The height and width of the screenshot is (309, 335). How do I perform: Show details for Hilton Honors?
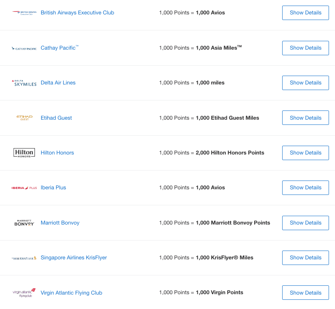coord(305,152)
